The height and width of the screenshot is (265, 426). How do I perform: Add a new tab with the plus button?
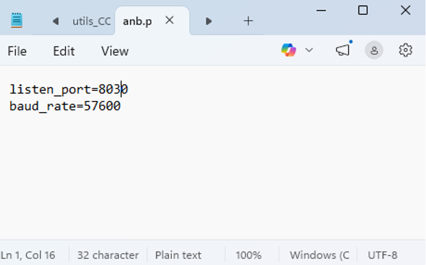click(248, 21)
